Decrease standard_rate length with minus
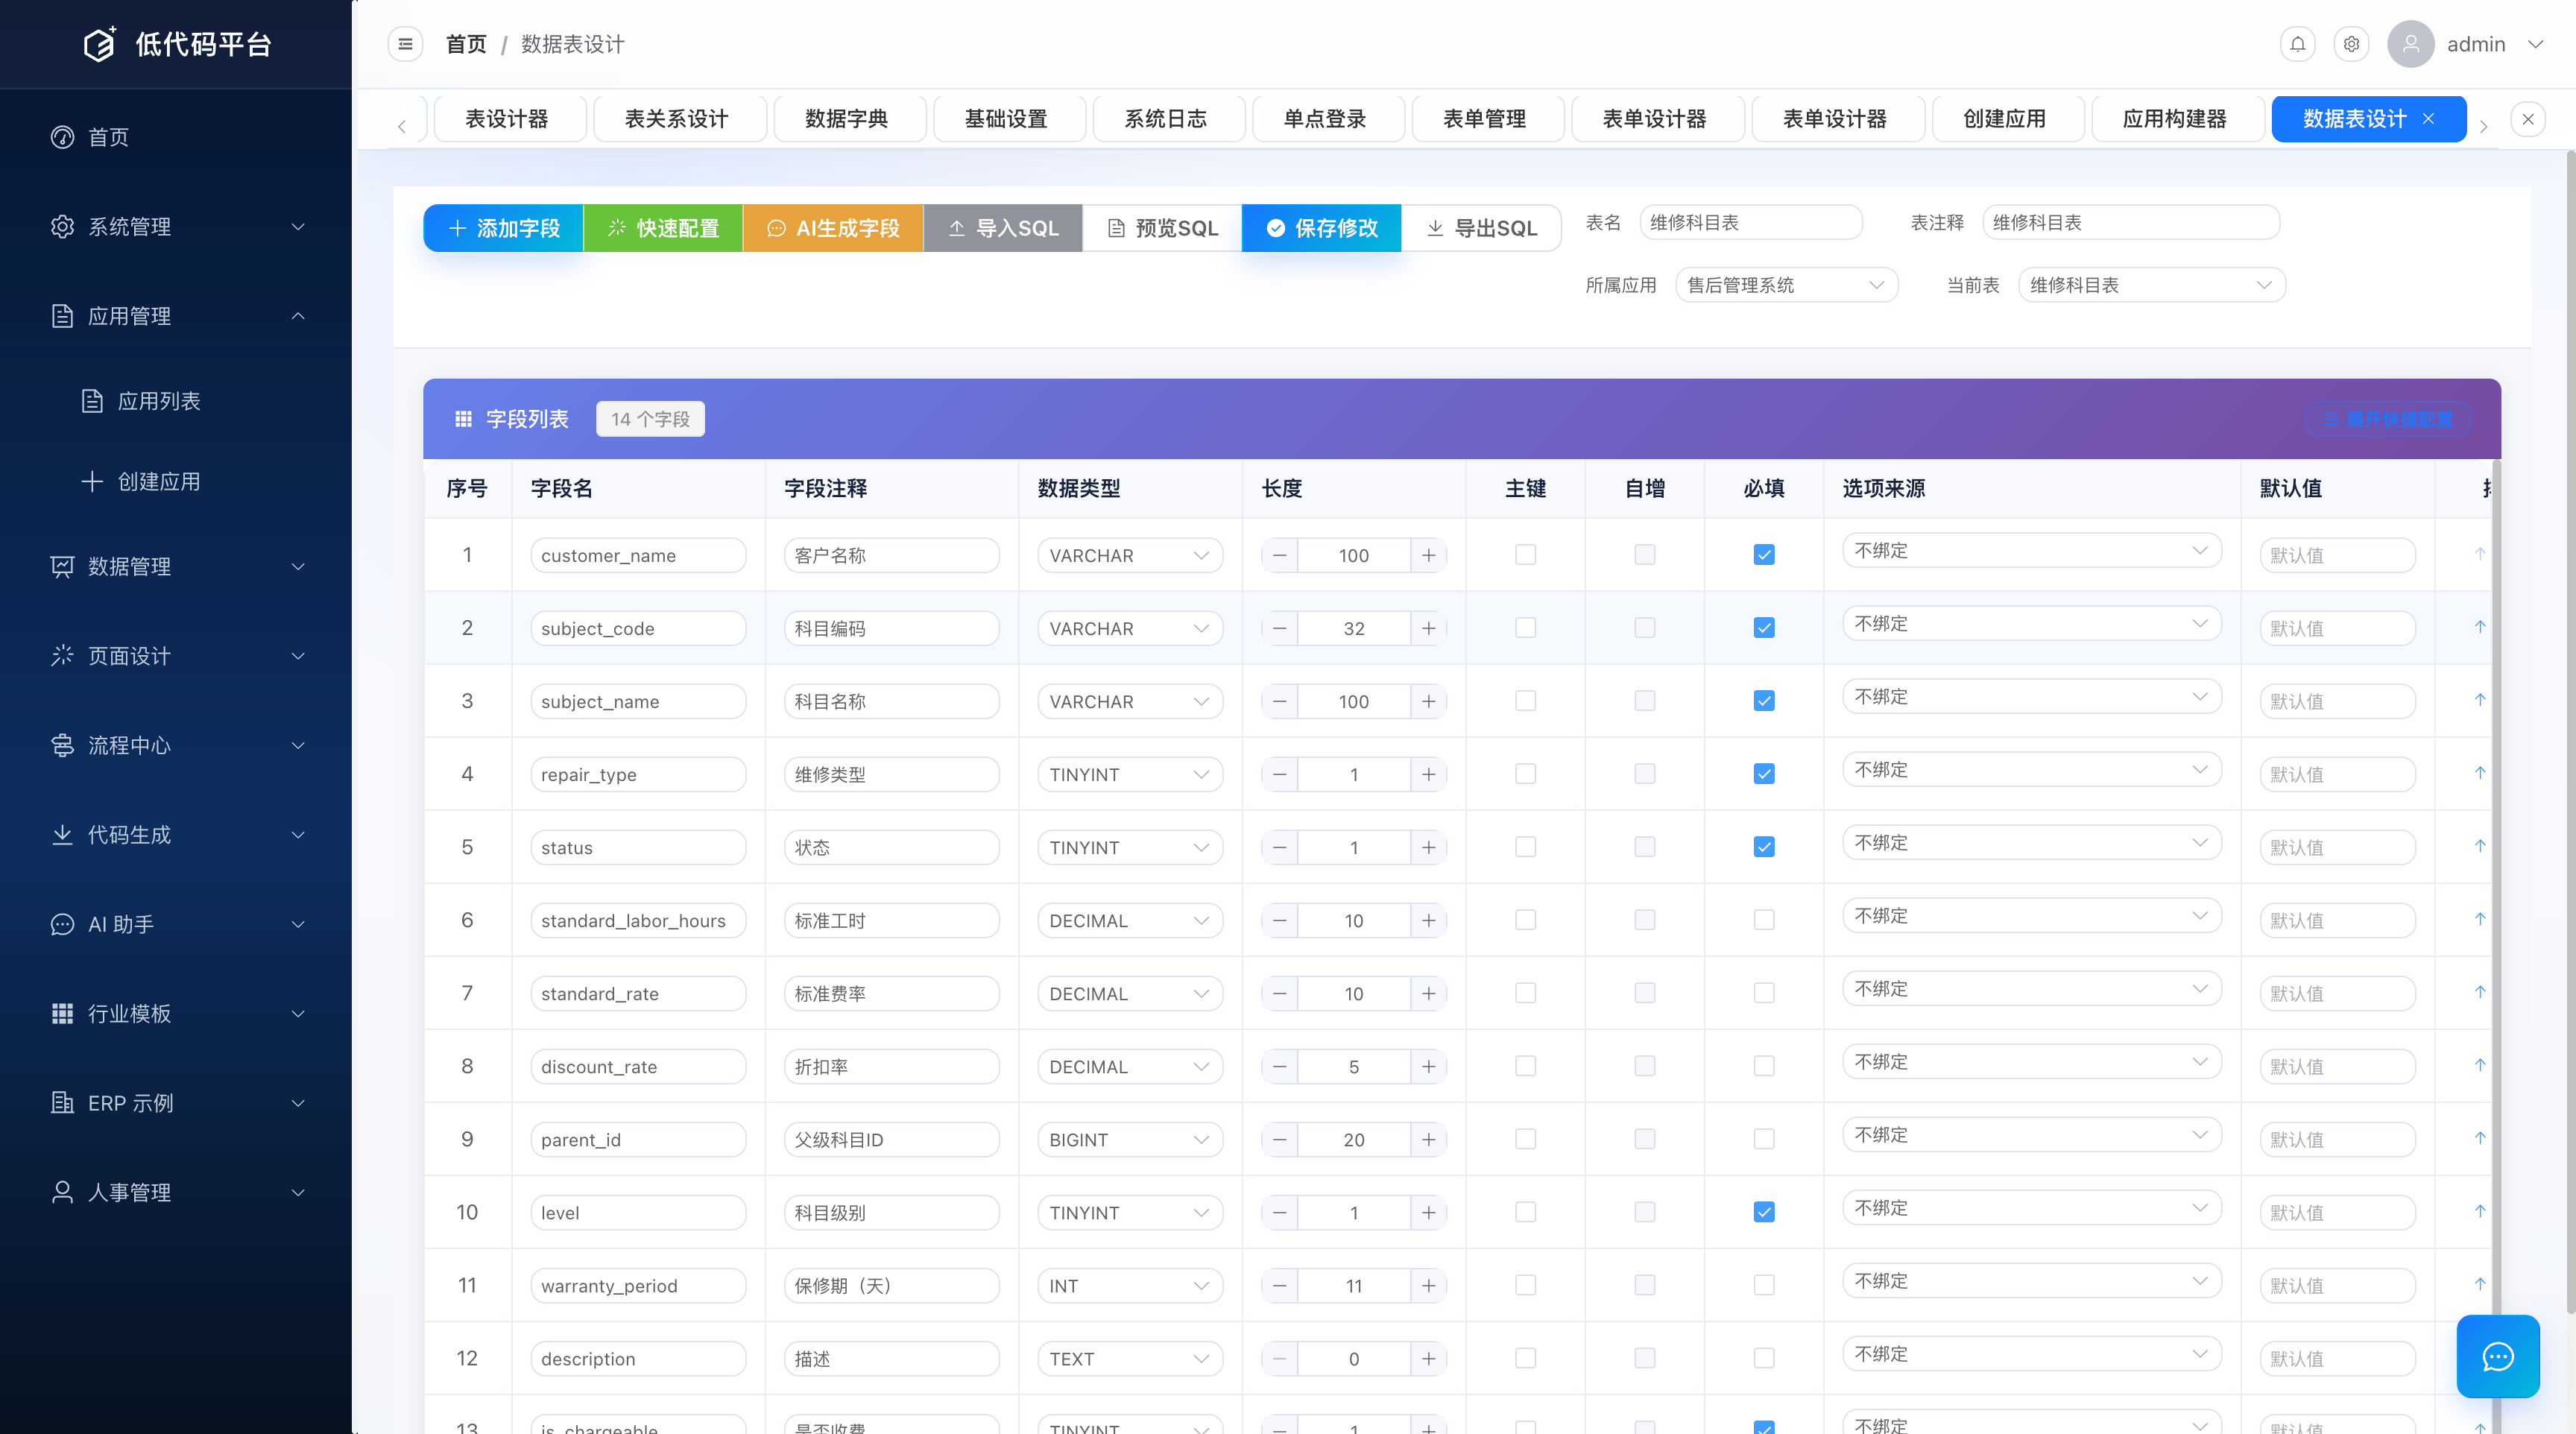The width and height of the screenshot is (2576, 1434). [1279, 993]
